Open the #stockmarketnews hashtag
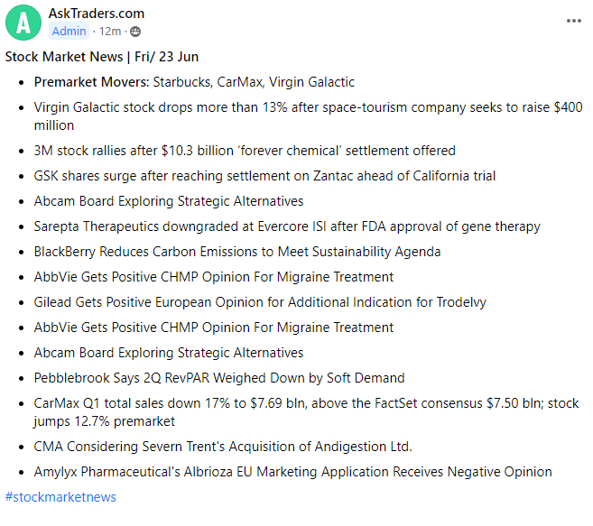593x526 pixels. point(60,497)
